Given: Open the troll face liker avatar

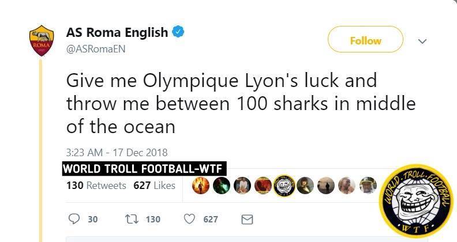Looking at the screenshot, I should 284,186.
